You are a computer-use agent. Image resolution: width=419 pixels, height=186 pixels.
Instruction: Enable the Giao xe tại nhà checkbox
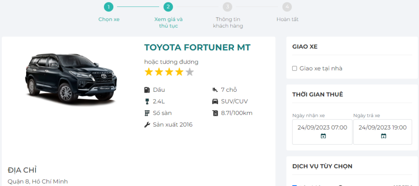coord(295,69)
